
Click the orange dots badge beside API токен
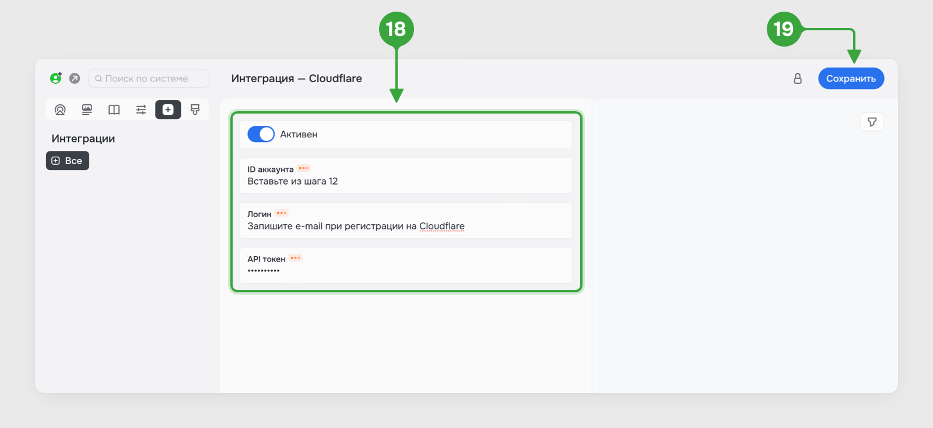coord(296,258)
